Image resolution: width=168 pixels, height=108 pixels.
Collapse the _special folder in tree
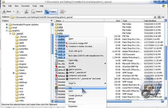tap(10, 34)
